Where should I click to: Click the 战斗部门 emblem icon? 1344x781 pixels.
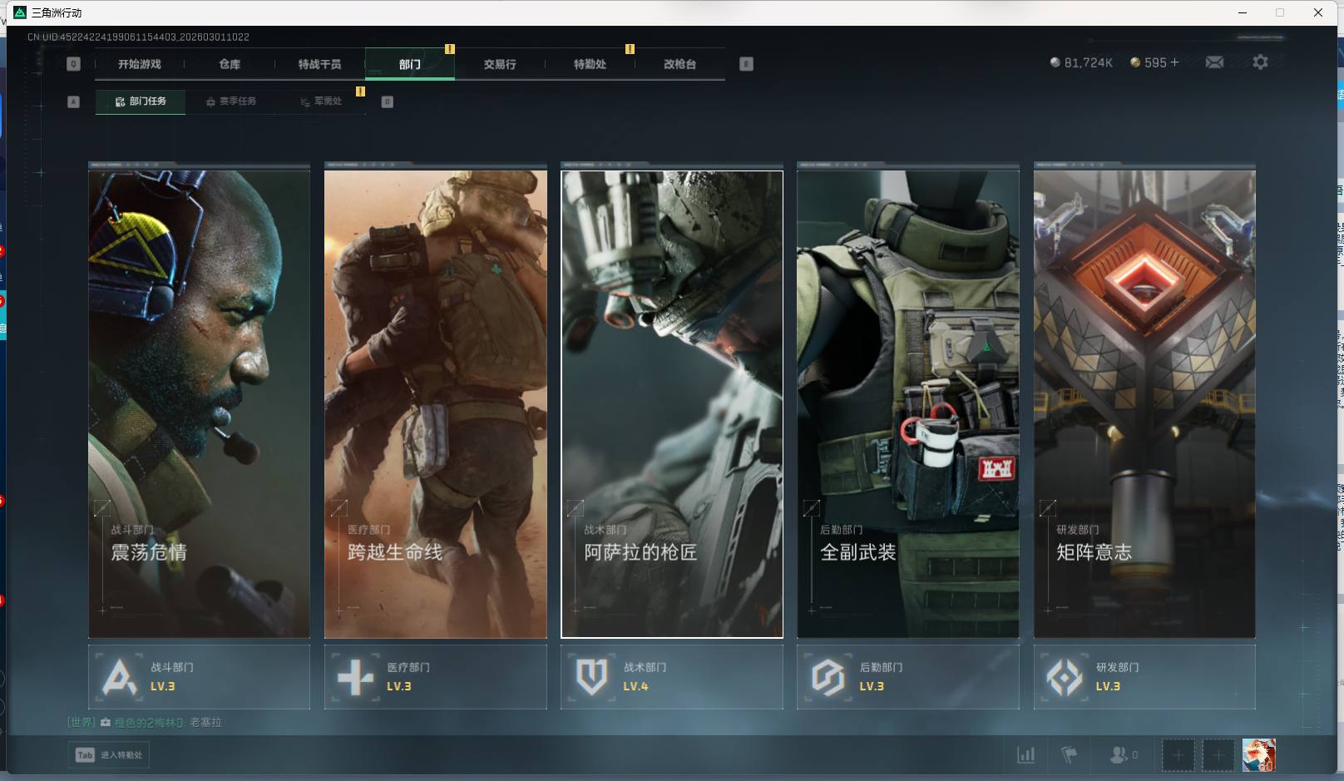[119, 677]
